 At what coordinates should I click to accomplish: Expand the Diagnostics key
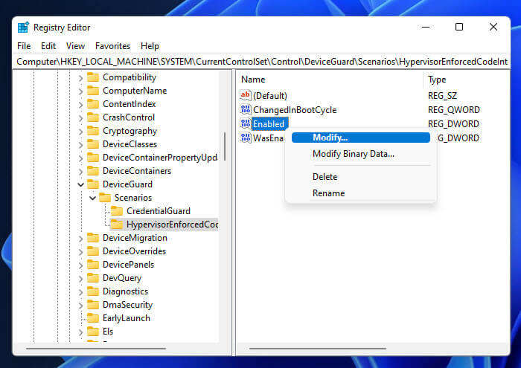80,292
